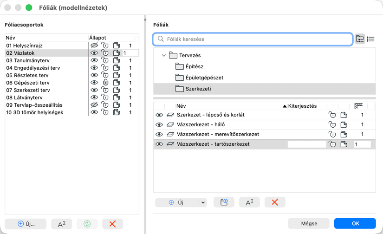Click lock icon for Vázszerkezet - merevítőszerkezet layer
The width and height of the screenshot is (383, 234).
332,134
